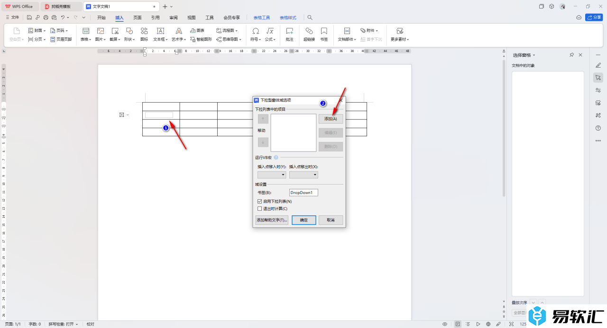
Task: Click selection arrow icon in right sidebar
Action: tap(598, 77)
